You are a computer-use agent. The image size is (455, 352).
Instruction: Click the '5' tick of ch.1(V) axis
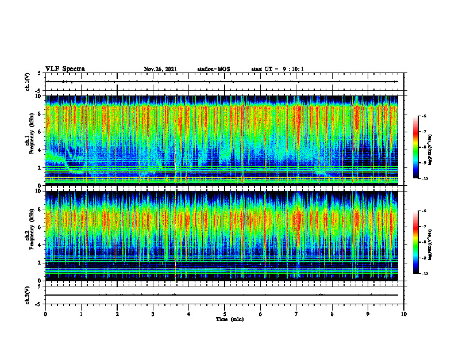click(40, 73)
